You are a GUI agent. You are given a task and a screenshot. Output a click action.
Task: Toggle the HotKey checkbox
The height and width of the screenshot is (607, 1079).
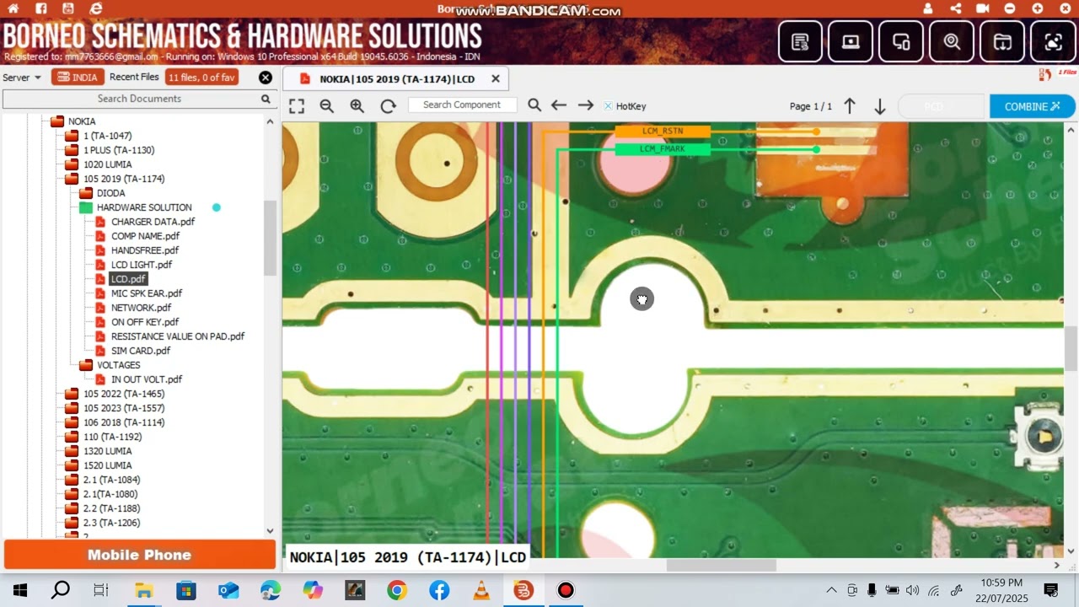(608, 106)
